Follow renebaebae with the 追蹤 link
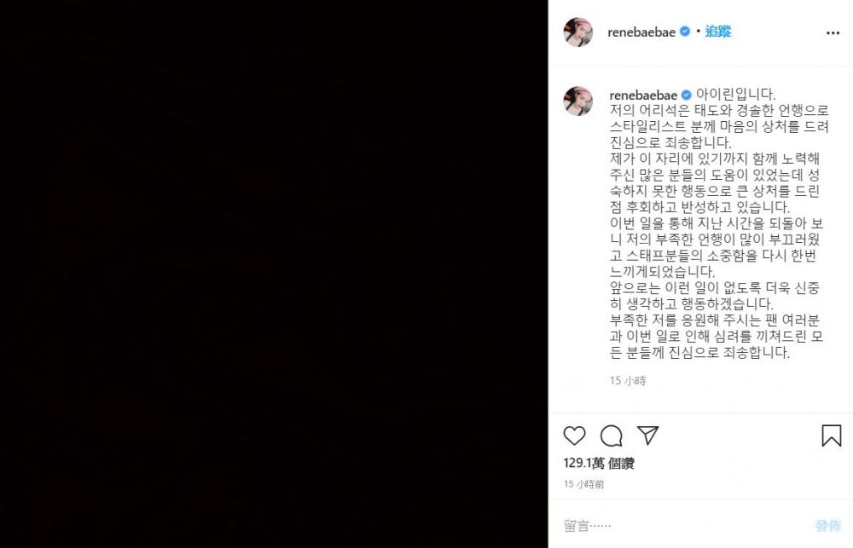 pyautogui.click(x=718, y=32)
